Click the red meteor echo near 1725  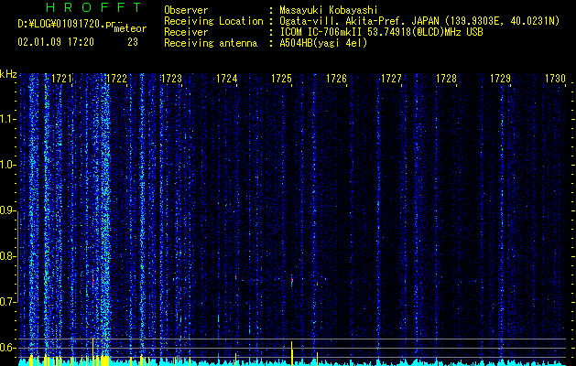292,280
